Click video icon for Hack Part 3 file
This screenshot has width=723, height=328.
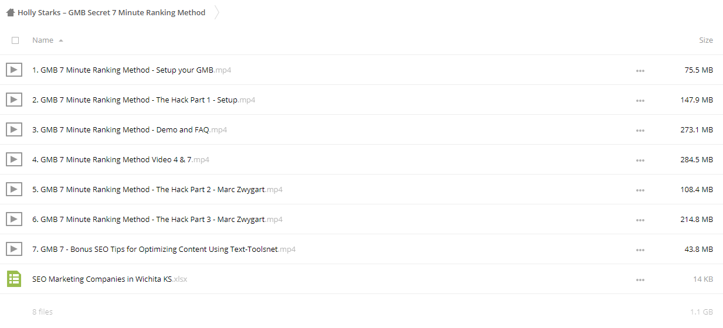(x=14, y=219)
